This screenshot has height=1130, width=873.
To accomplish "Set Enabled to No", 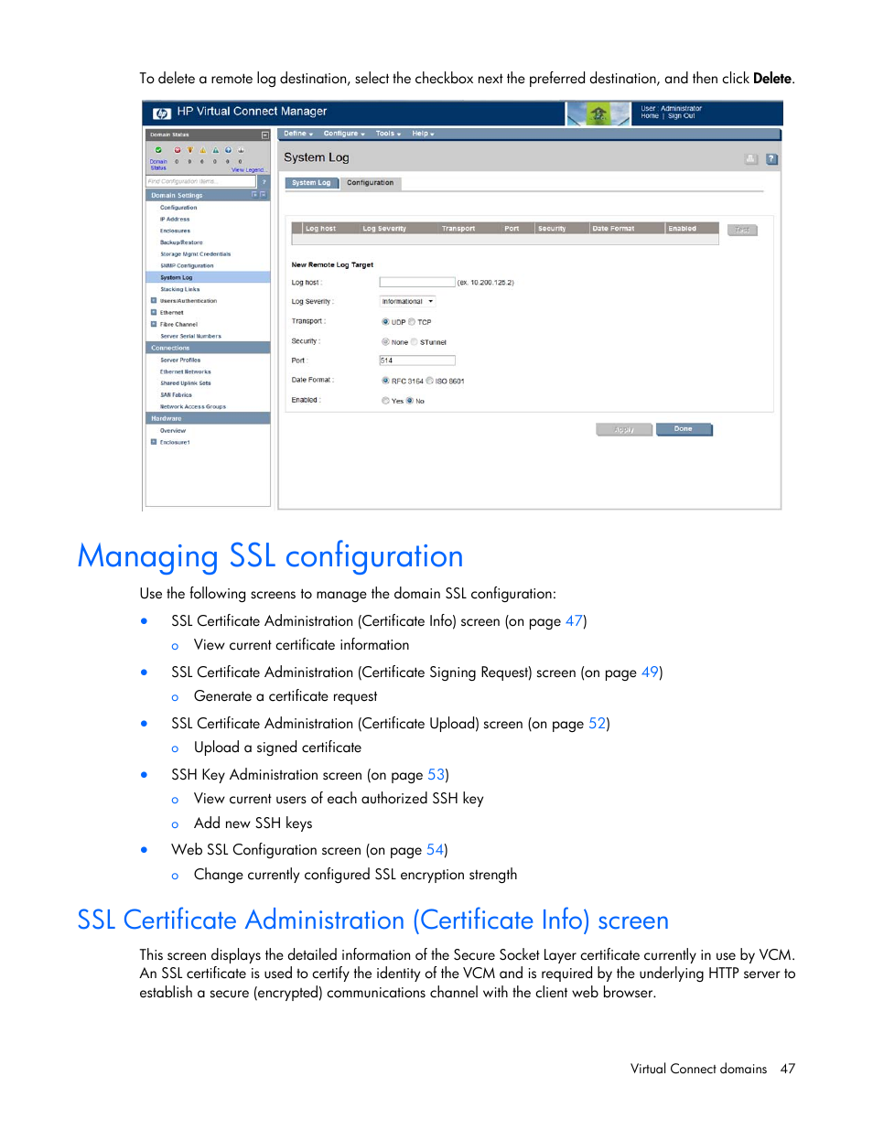I will pos(410,401).
